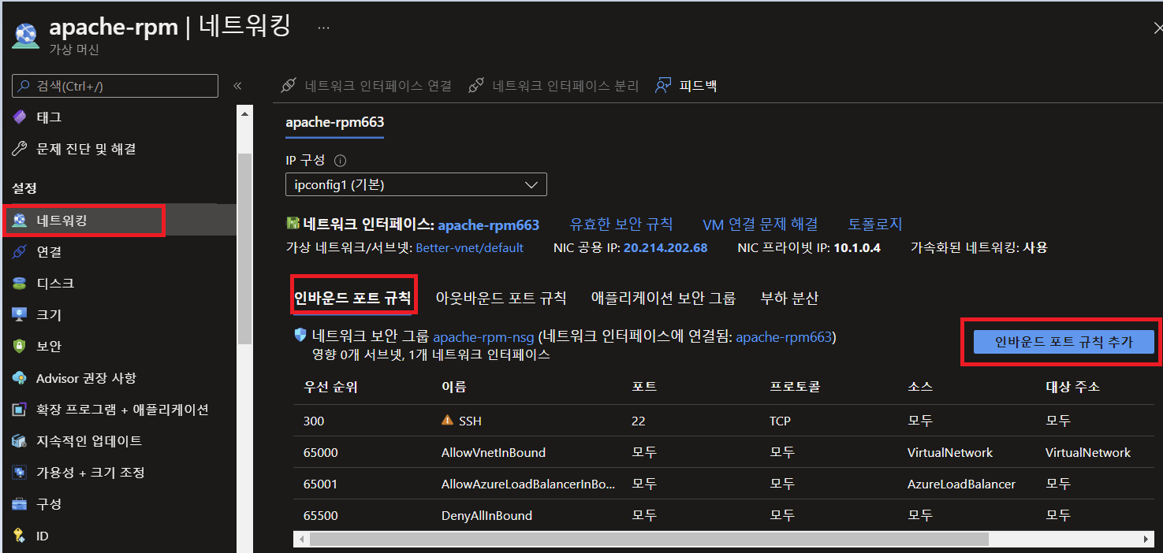Click the 네트워크 인터페이스 분리 plug icon

[475, 85]
